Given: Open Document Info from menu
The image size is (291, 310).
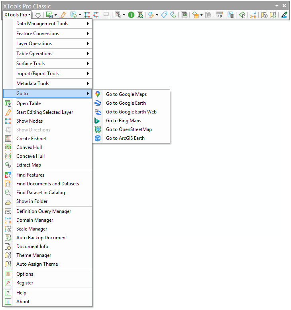Looking at the screenshot, I should (x=47, y=247).
